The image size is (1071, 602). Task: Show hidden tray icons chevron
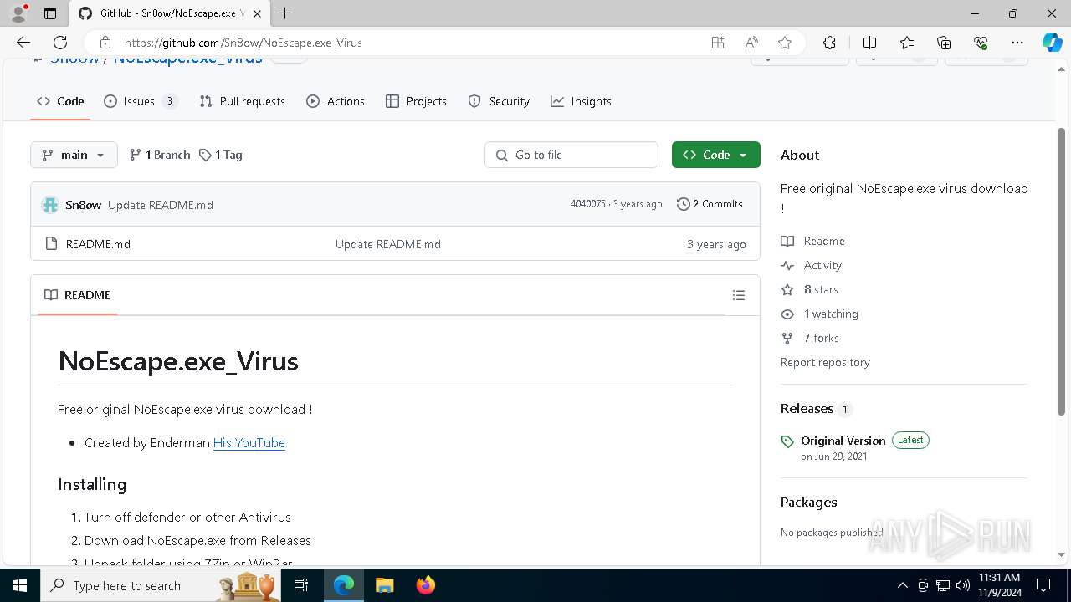pos(902,585)
